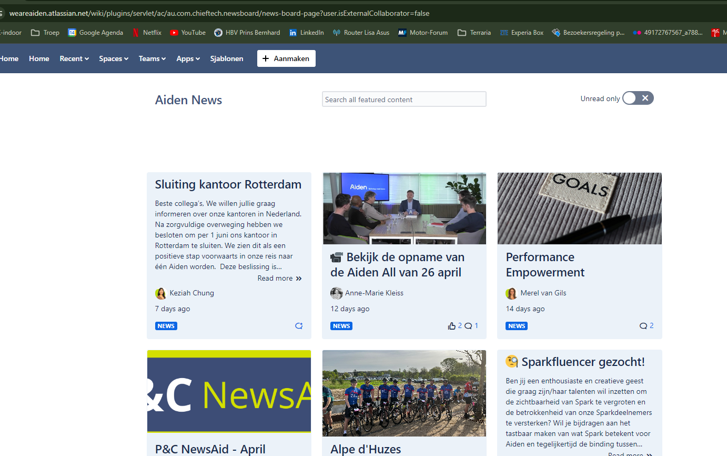727x456 pixels.
Task: Open the Troep bookmarks folder icon
Action: tap(35, 33)
